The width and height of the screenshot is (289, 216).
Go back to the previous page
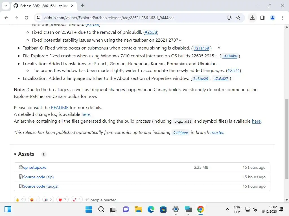[6, 18]
